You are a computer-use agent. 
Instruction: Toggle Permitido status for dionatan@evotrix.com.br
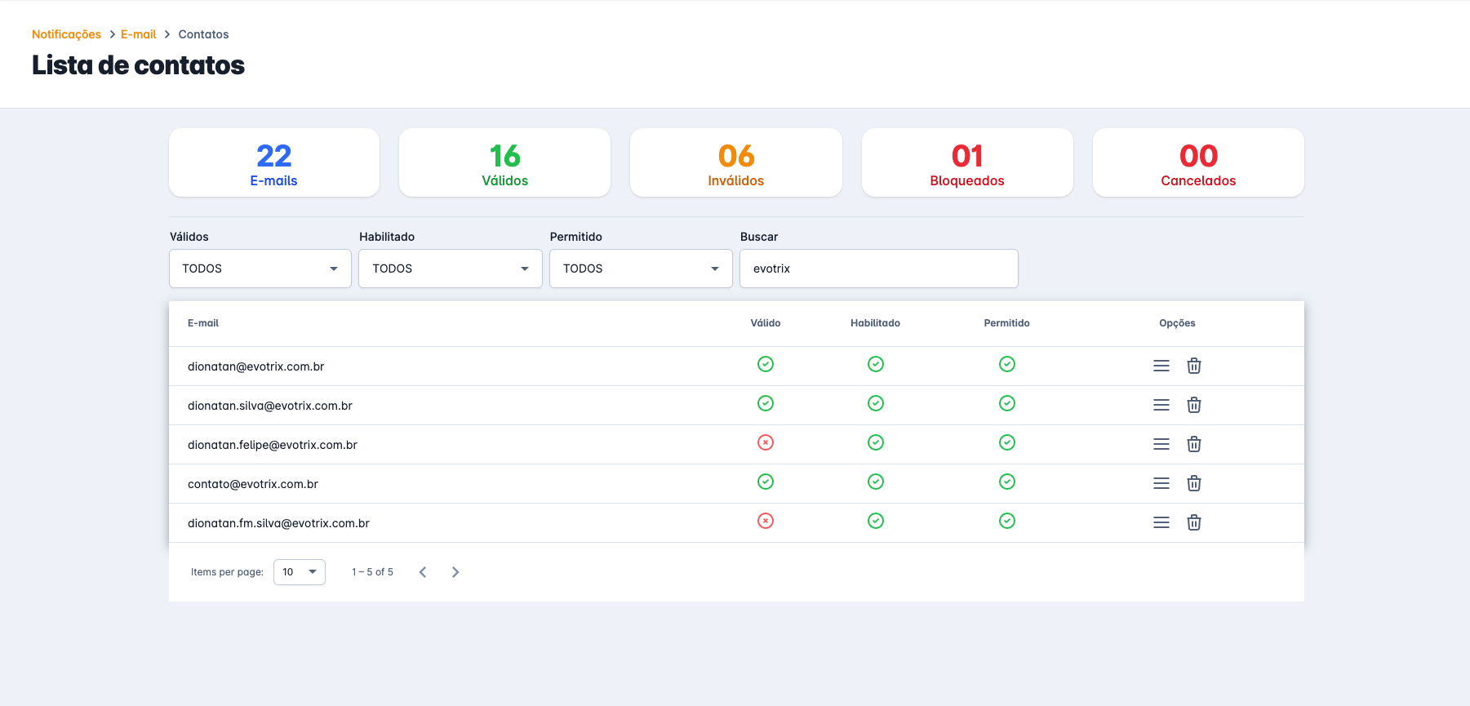coord(1006,364)
